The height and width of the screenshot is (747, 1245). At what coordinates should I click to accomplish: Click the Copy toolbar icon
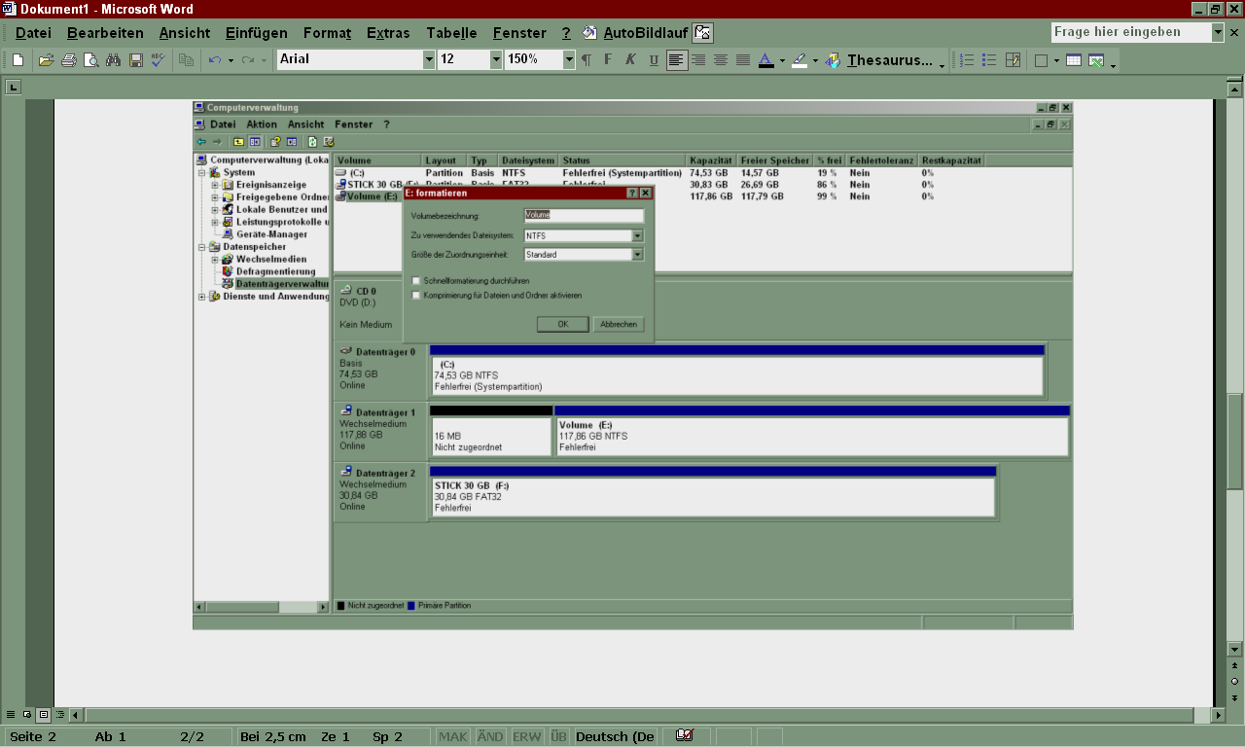[186, 60]
